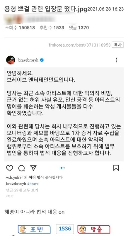Open w.h.yuk liker's profile
This screenshot has height=236, width=128.
(13, 178)
